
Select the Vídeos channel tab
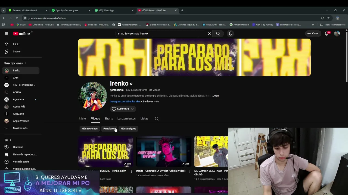[95, 119]
